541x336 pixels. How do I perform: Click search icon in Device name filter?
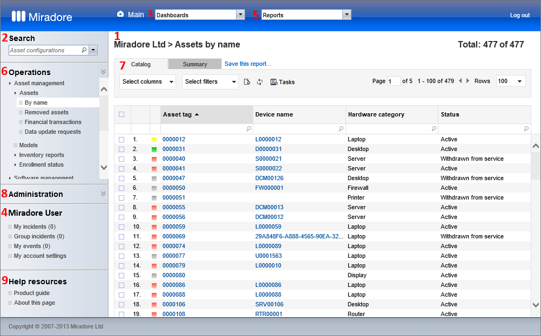pyautogui.click(x=341, y=129)
